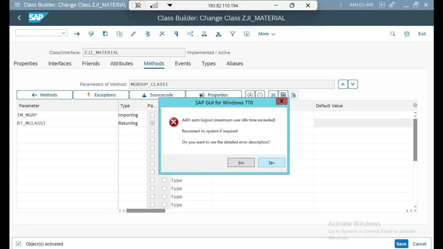Click the copy icon beside scissors
The width and height of the screenshot is (443, 249).
pos(283,95)
